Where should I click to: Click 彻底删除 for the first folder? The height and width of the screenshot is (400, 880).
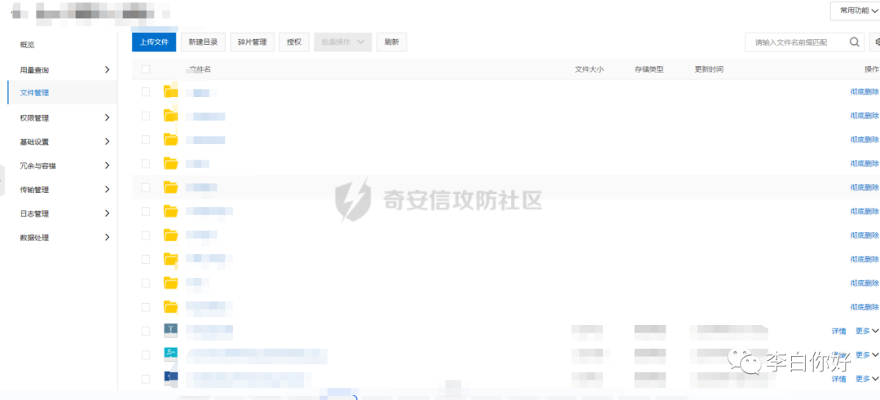[864, 92]
